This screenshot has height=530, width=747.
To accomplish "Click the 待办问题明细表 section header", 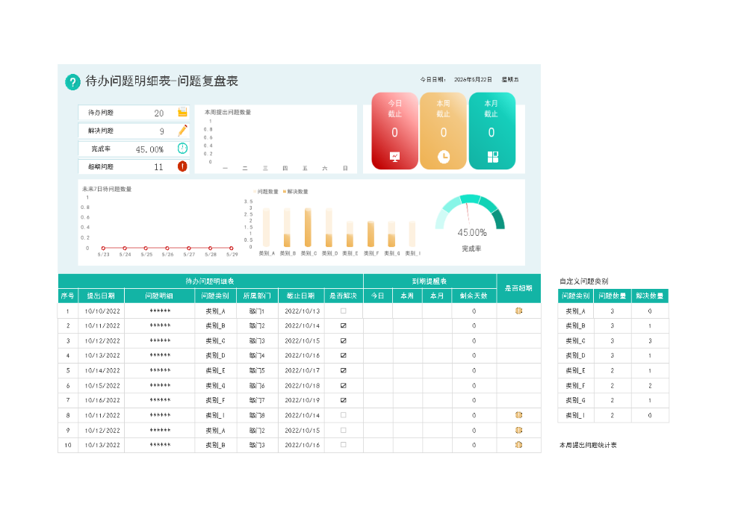I will pos(210,281).
